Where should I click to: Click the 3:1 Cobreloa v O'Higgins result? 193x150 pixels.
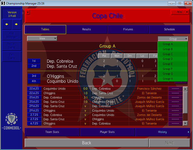click(85, 97)
